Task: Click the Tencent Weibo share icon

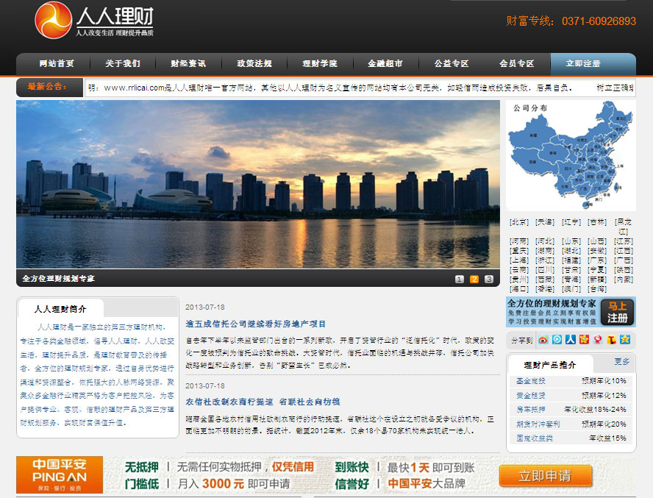Action: pos(557,340)
